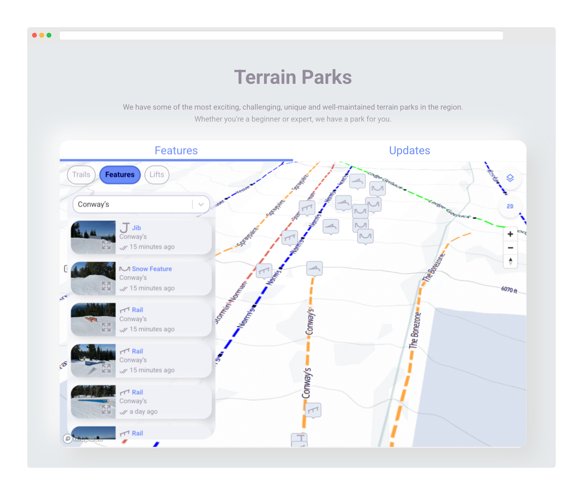Click the dropdown chevron arrow
Image resolution: width=583 pixels, height=495 pixels.
coord(201,205)
